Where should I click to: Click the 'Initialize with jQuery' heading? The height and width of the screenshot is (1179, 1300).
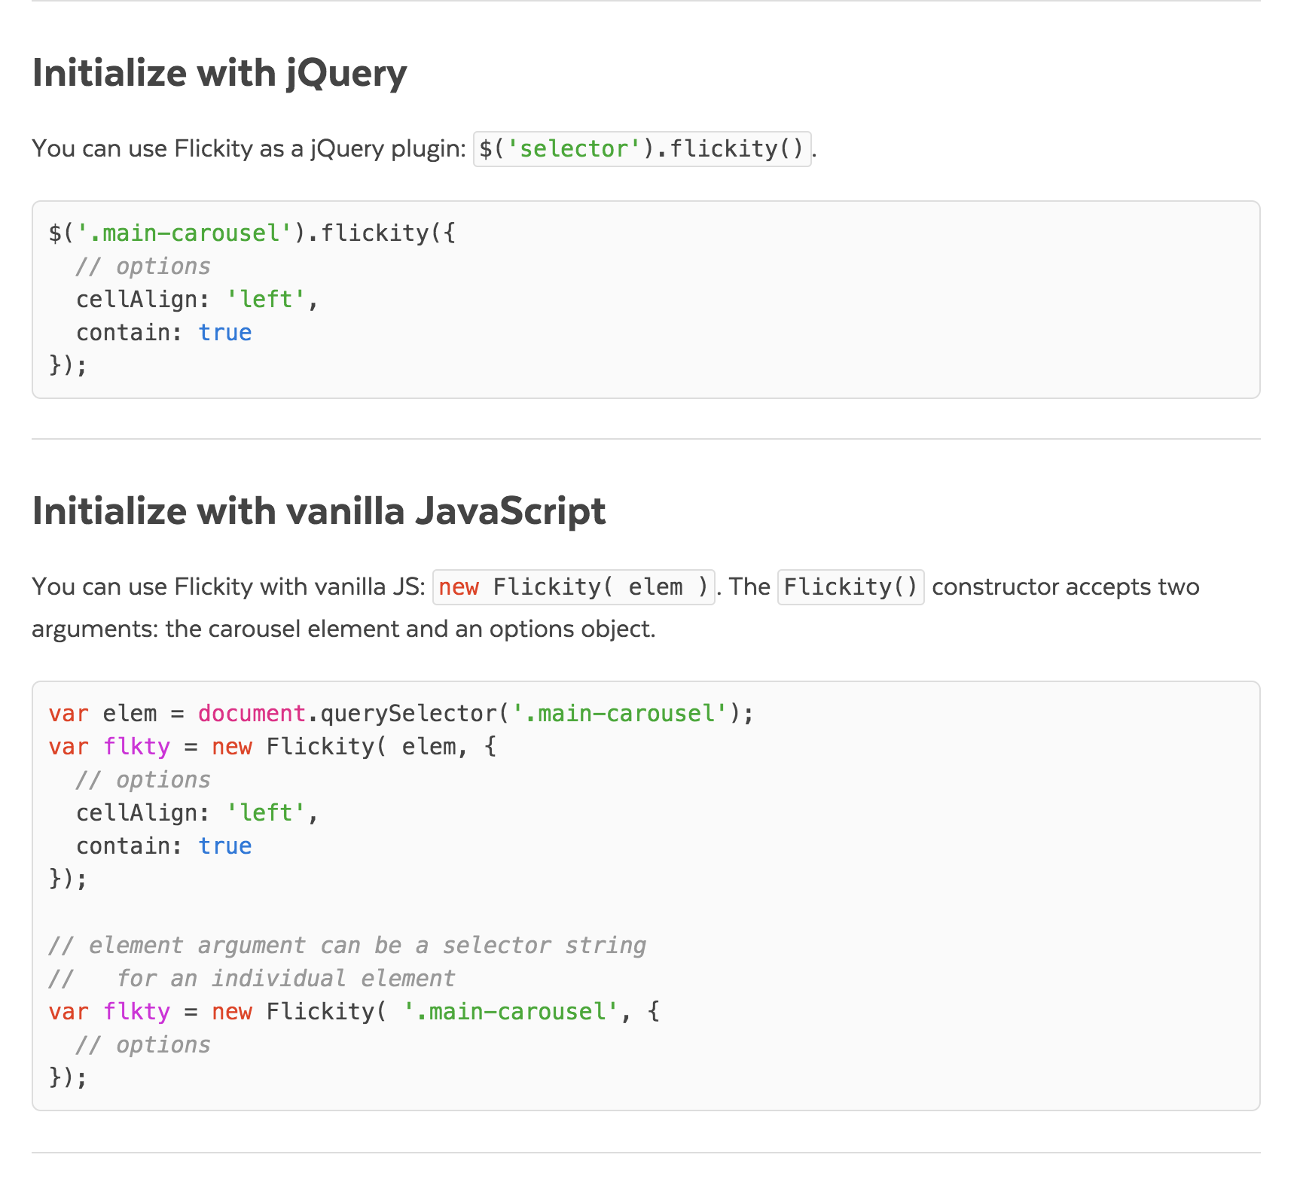point(219,74)
